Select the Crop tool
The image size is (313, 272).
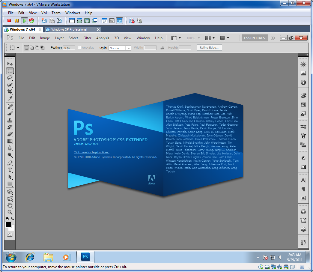pos(10,91)
